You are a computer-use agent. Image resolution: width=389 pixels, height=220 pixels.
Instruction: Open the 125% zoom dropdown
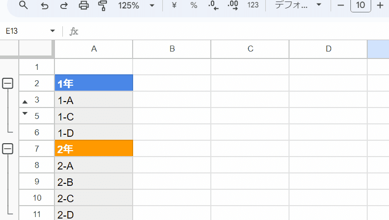coord(136,5)
